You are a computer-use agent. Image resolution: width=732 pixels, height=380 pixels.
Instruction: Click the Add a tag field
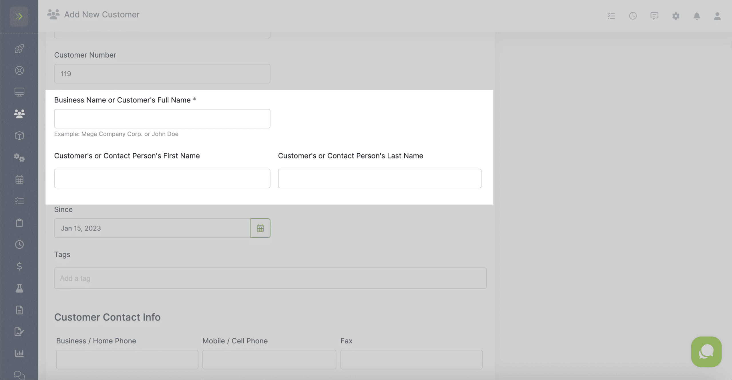click(270, 278)
